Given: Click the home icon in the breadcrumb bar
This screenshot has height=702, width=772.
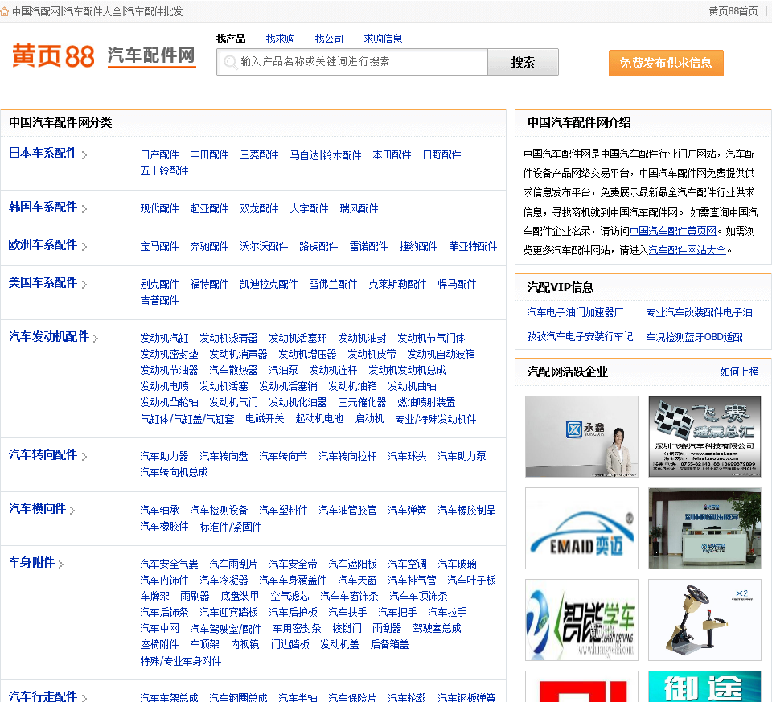Looking at the screenshot, I should (5, 11).
